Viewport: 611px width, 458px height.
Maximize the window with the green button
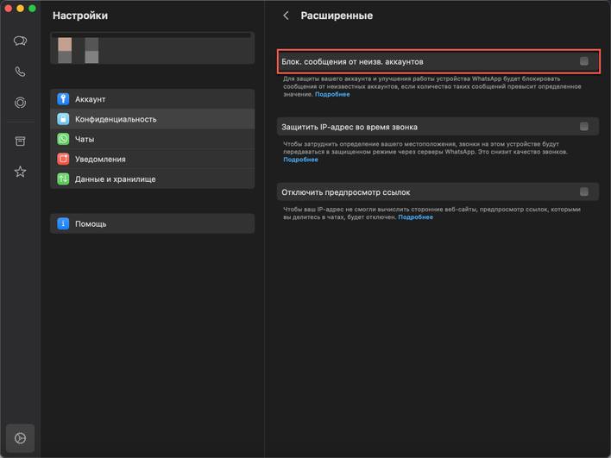click(x=32, y=8)
